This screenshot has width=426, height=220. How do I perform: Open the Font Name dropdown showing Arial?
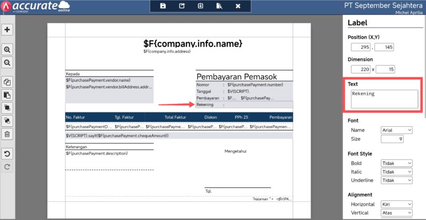397,130
